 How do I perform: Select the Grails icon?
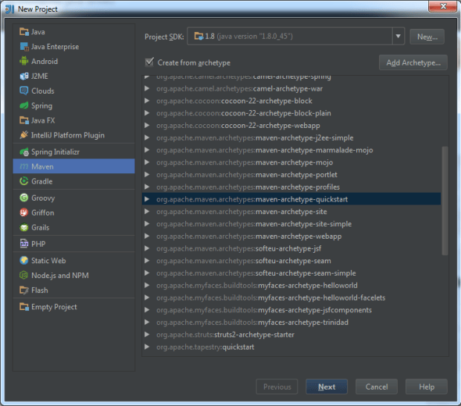pos(24,228)
